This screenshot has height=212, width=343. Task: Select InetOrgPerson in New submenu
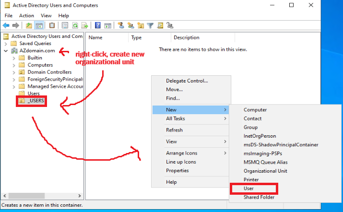pyautogui.click(x=285, y=136)
